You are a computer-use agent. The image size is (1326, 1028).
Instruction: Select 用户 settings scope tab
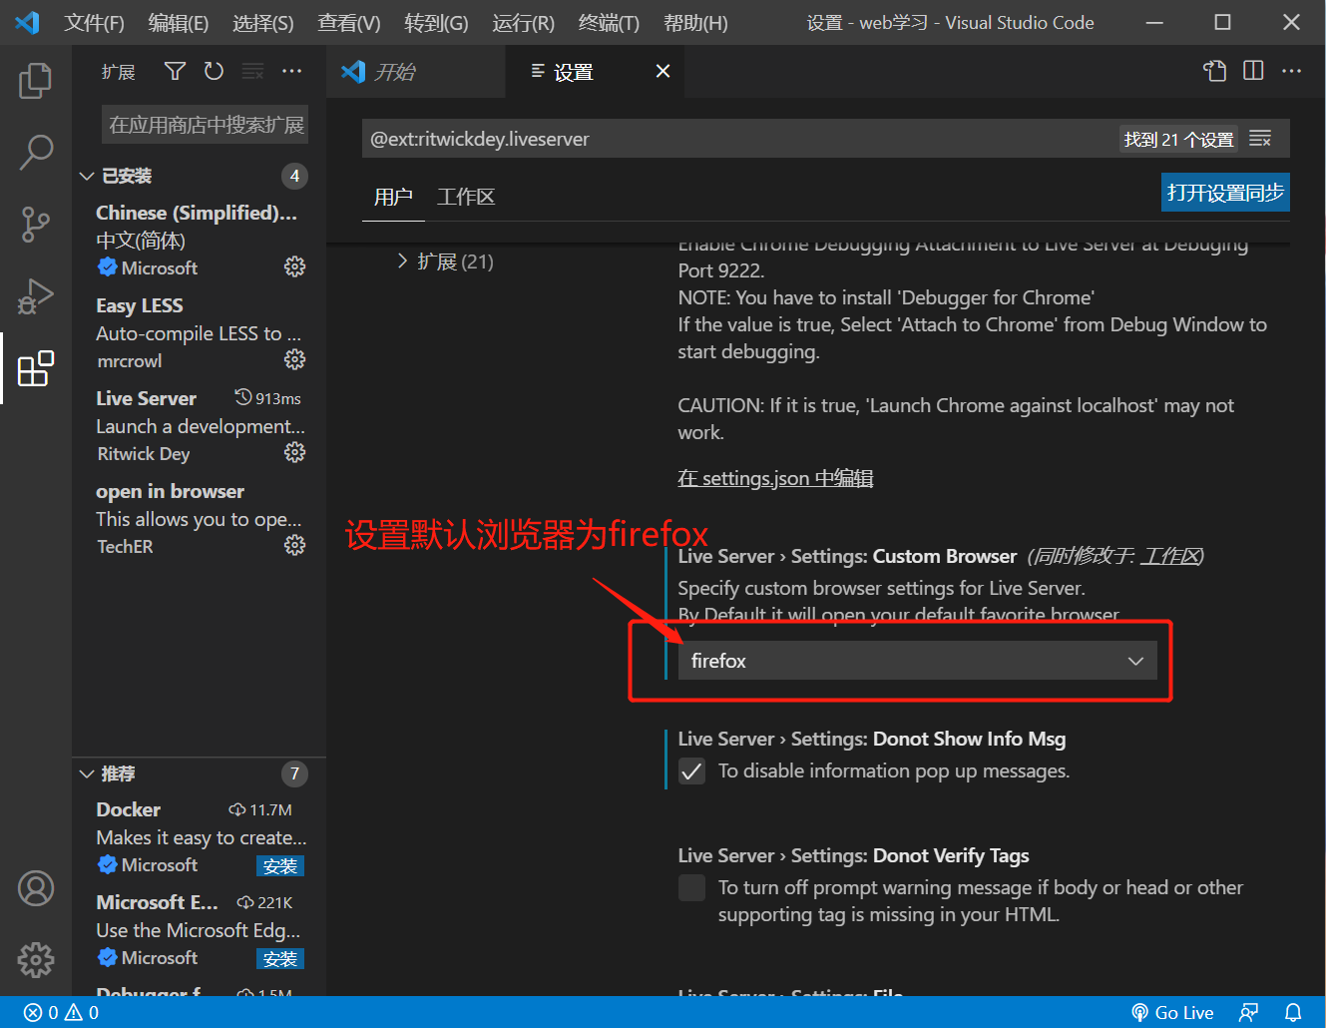(393, 197)
